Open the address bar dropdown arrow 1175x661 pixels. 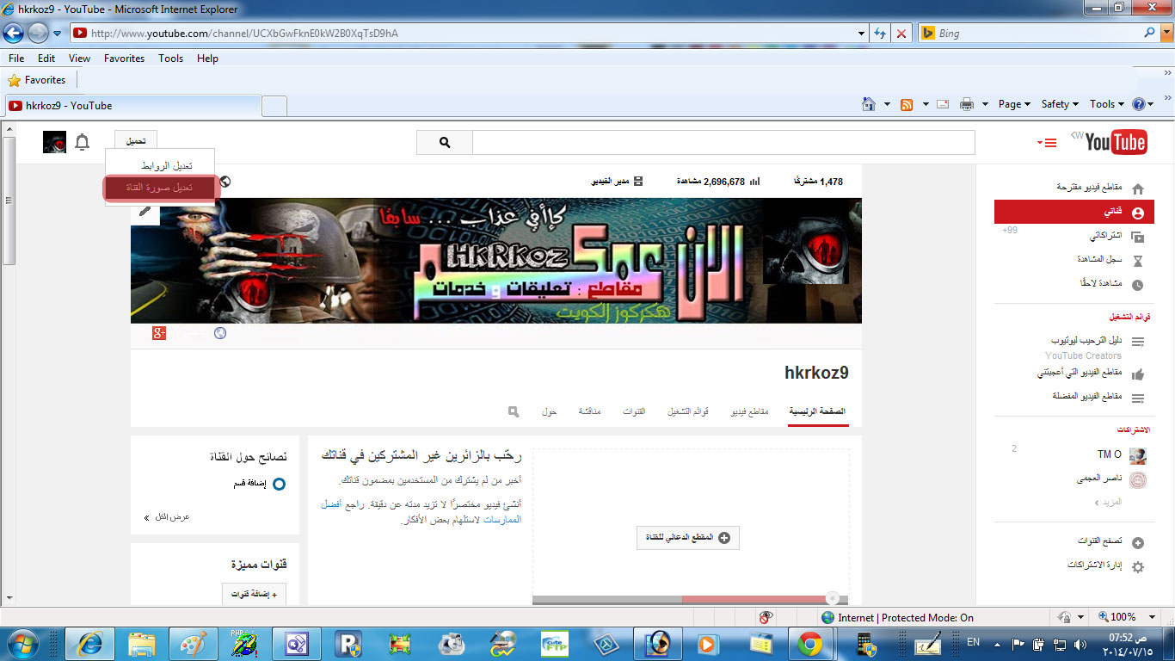pos(862,34)
